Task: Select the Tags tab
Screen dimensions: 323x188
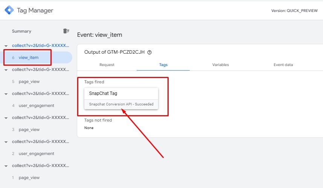Action: pyautogui.click(x=163, y=65)
